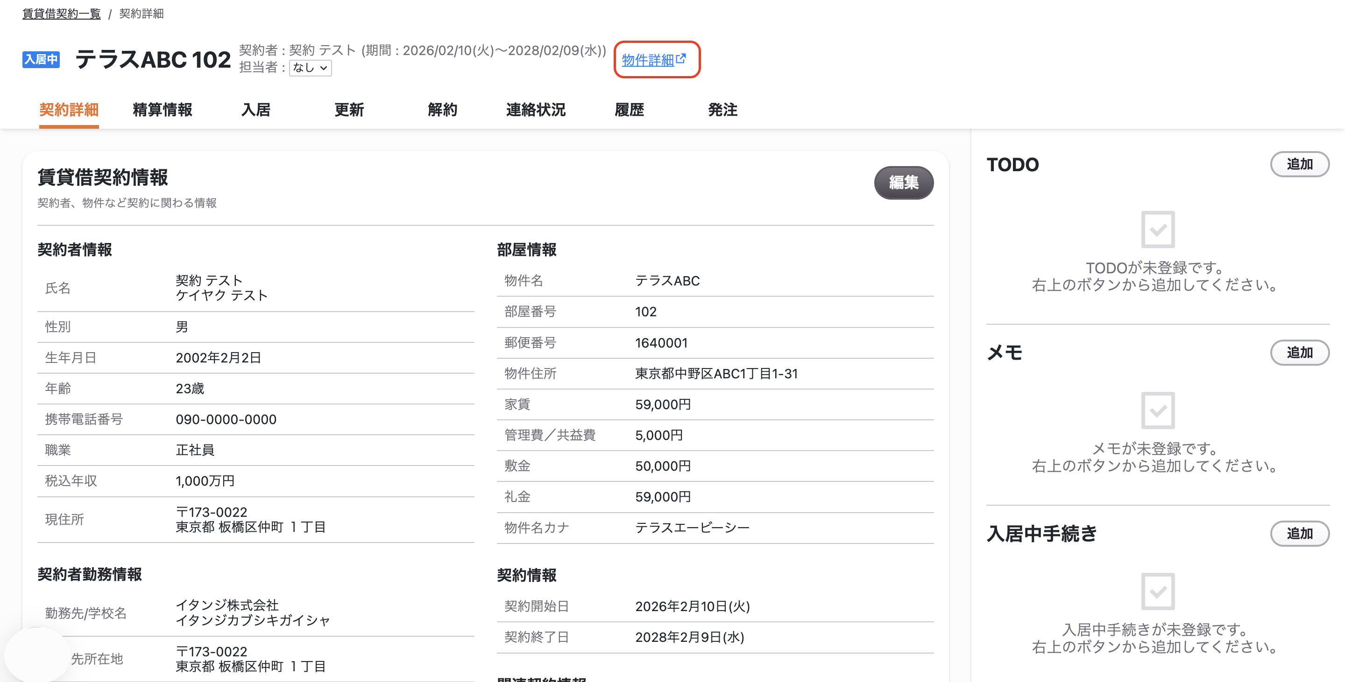This screenshot has width=1345, height=682.
Task: Click the birth date 2002年2月2日
Action: pos(218,358)
